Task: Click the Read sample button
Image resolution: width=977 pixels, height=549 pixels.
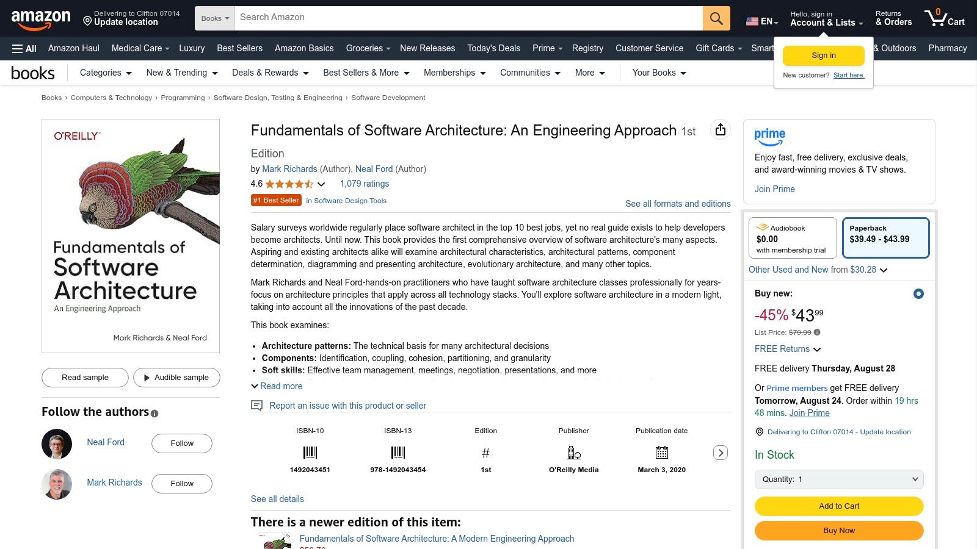Action: point(85,378)
